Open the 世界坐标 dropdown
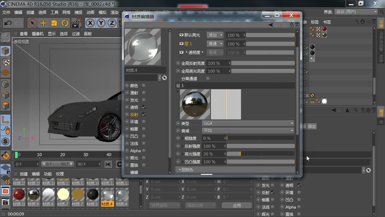The image size is (385, 217). coord(165,205)
